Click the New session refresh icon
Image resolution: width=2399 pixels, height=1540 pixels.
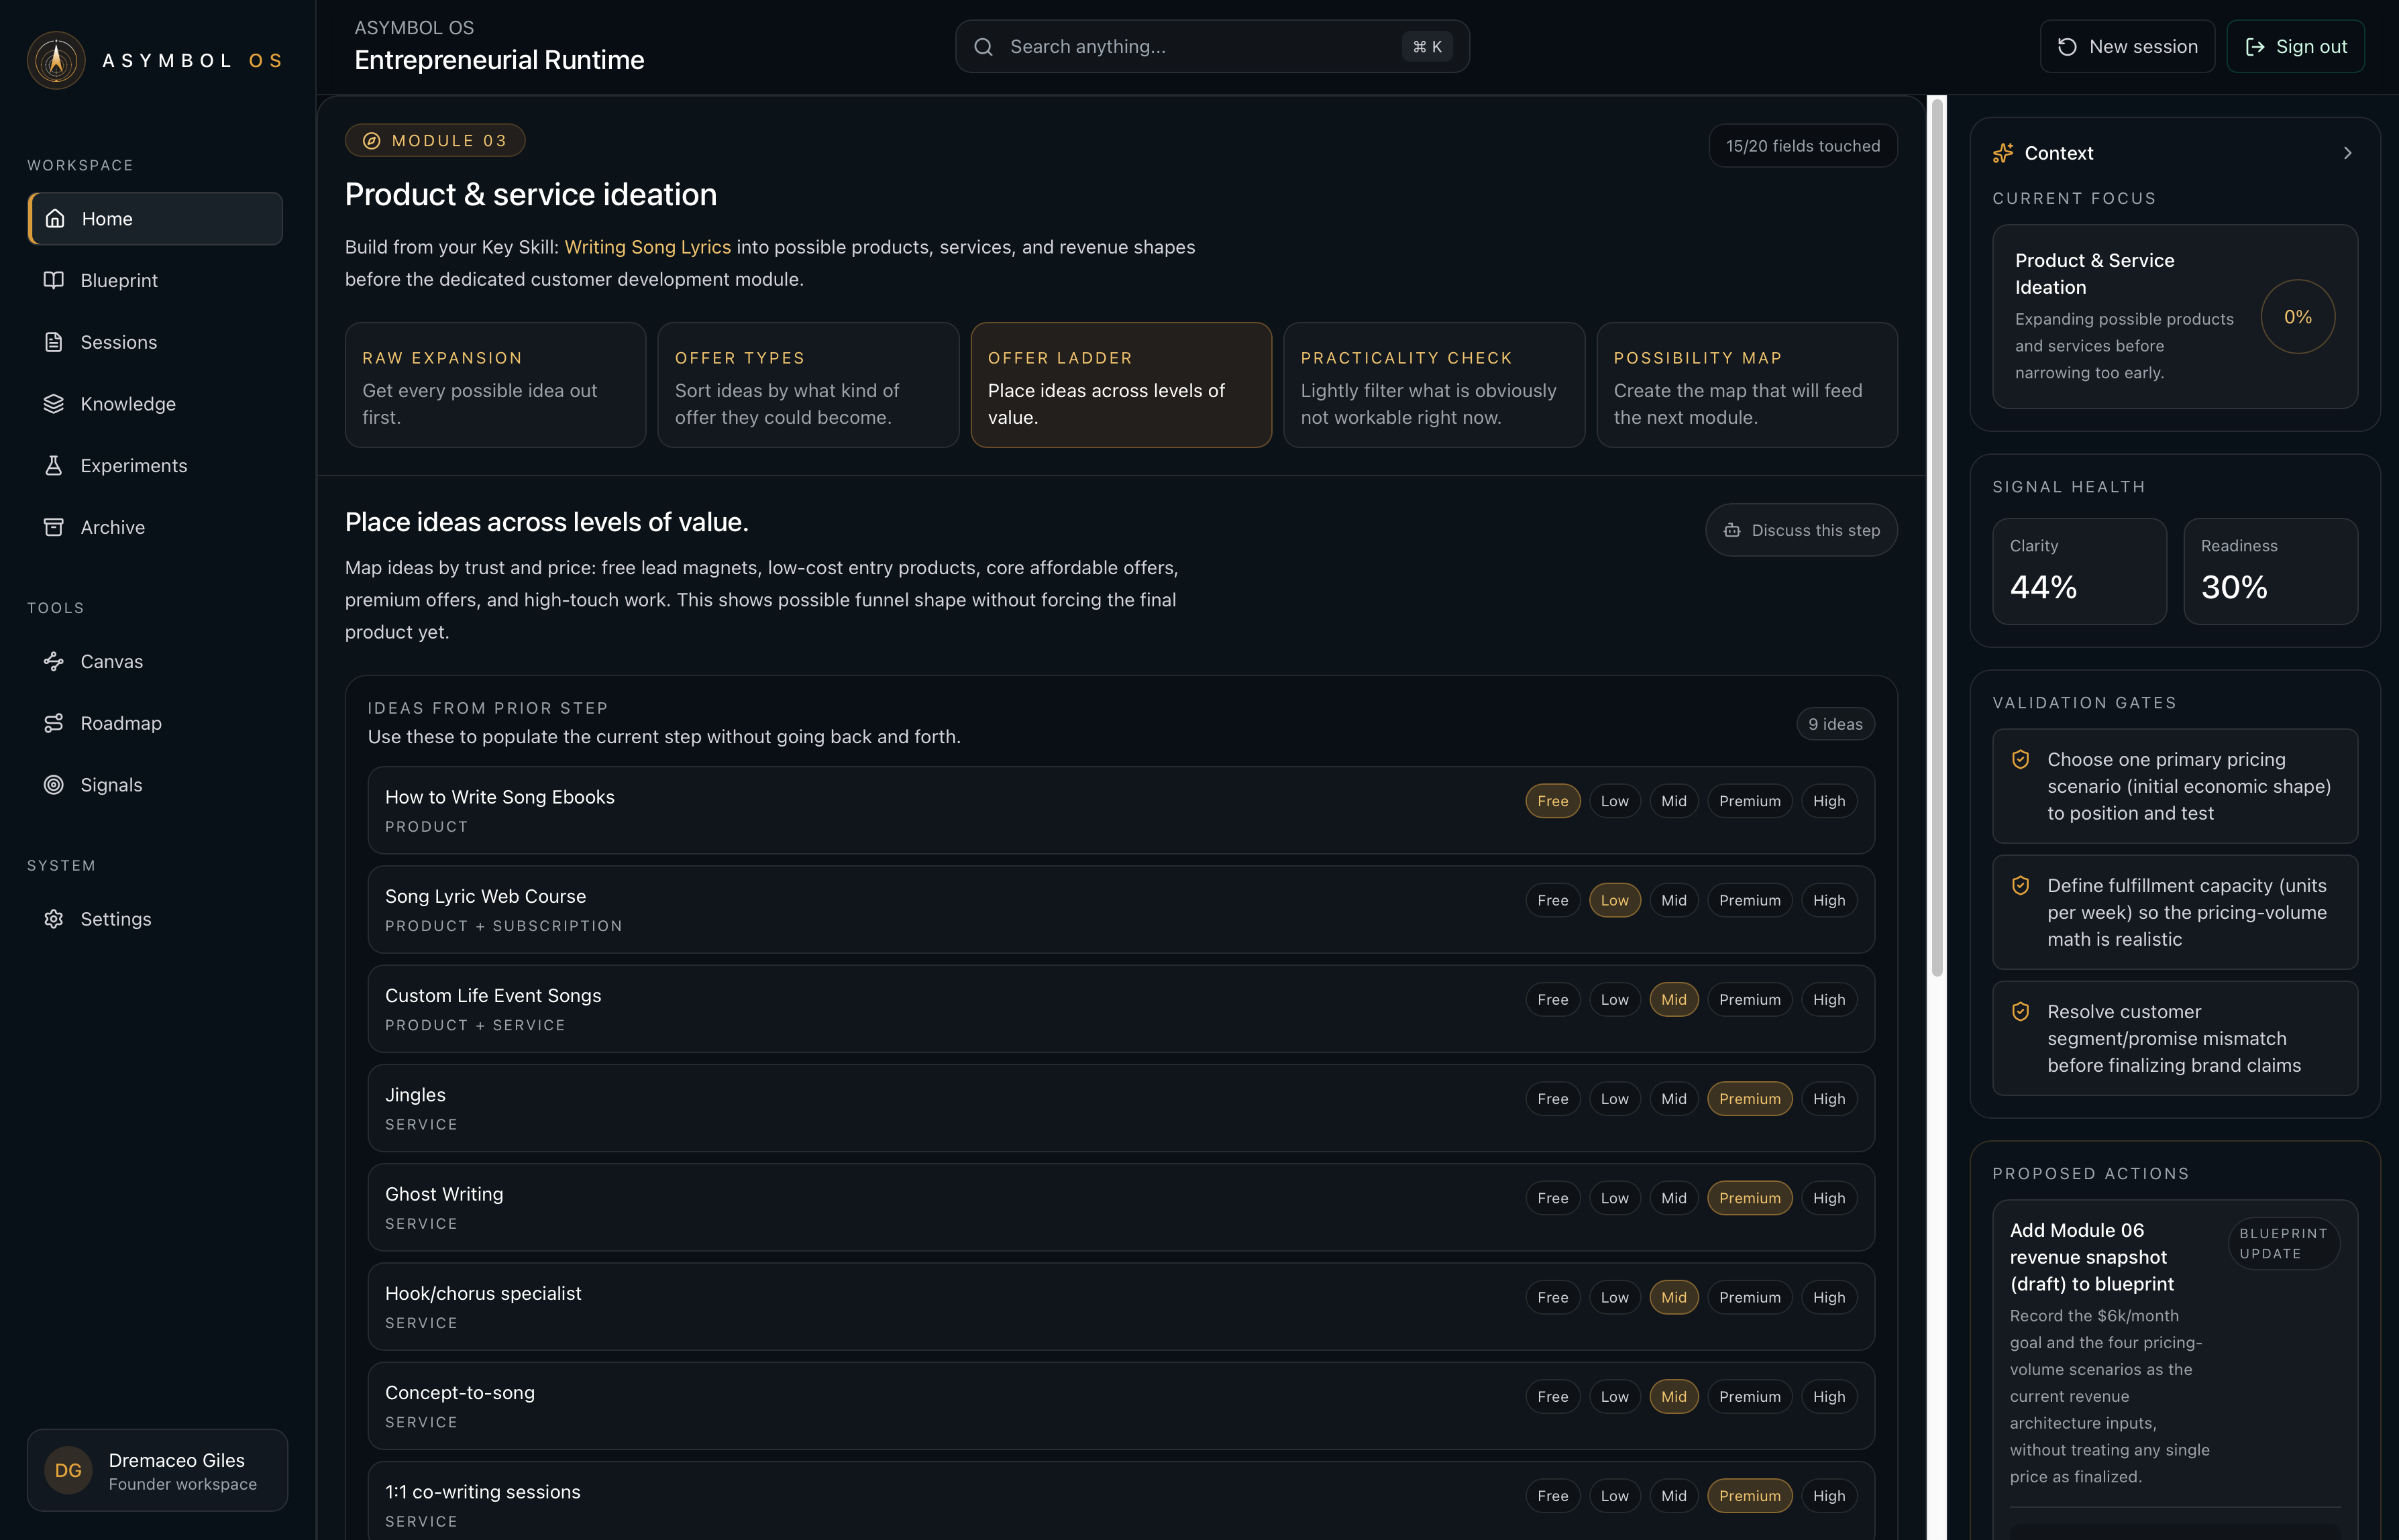tap(2066, 47)
